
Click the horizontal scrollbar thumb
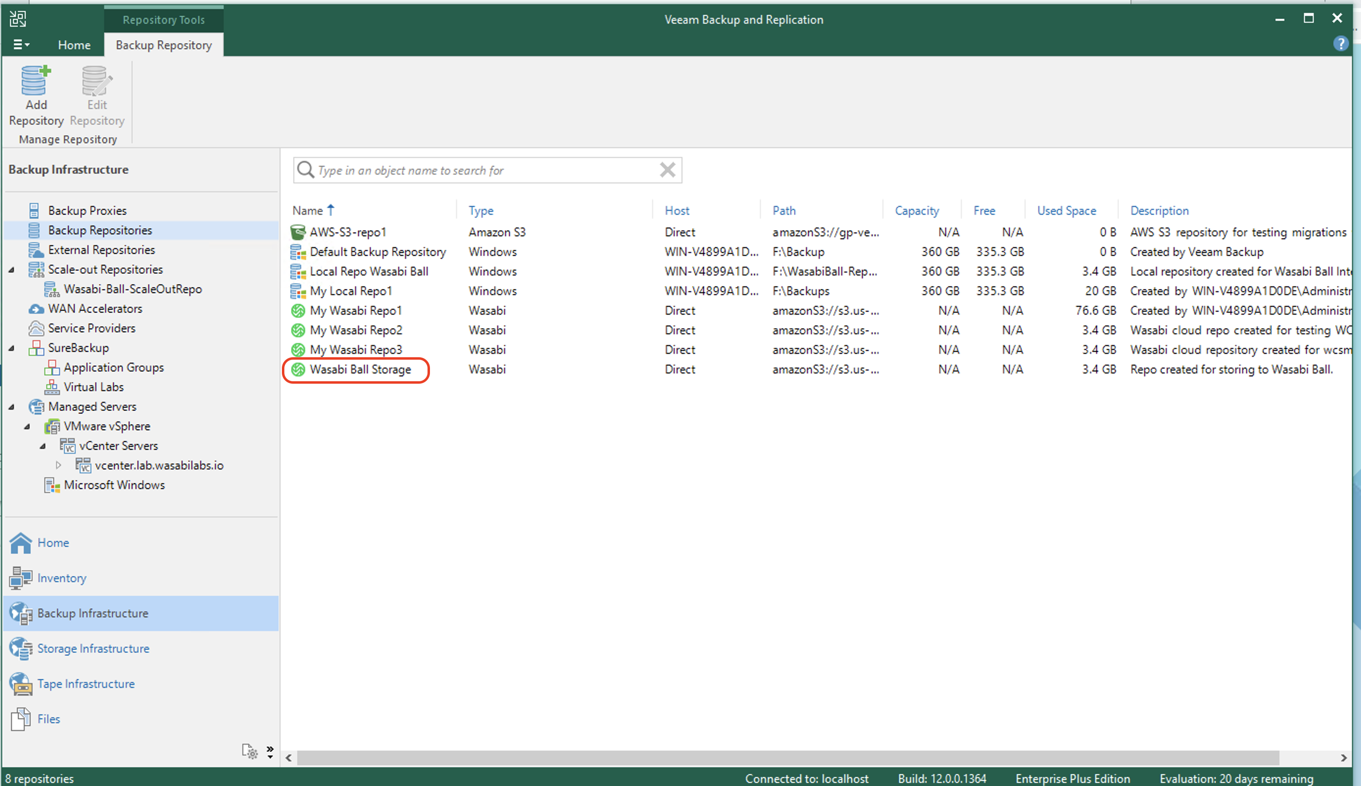(787, 758)
